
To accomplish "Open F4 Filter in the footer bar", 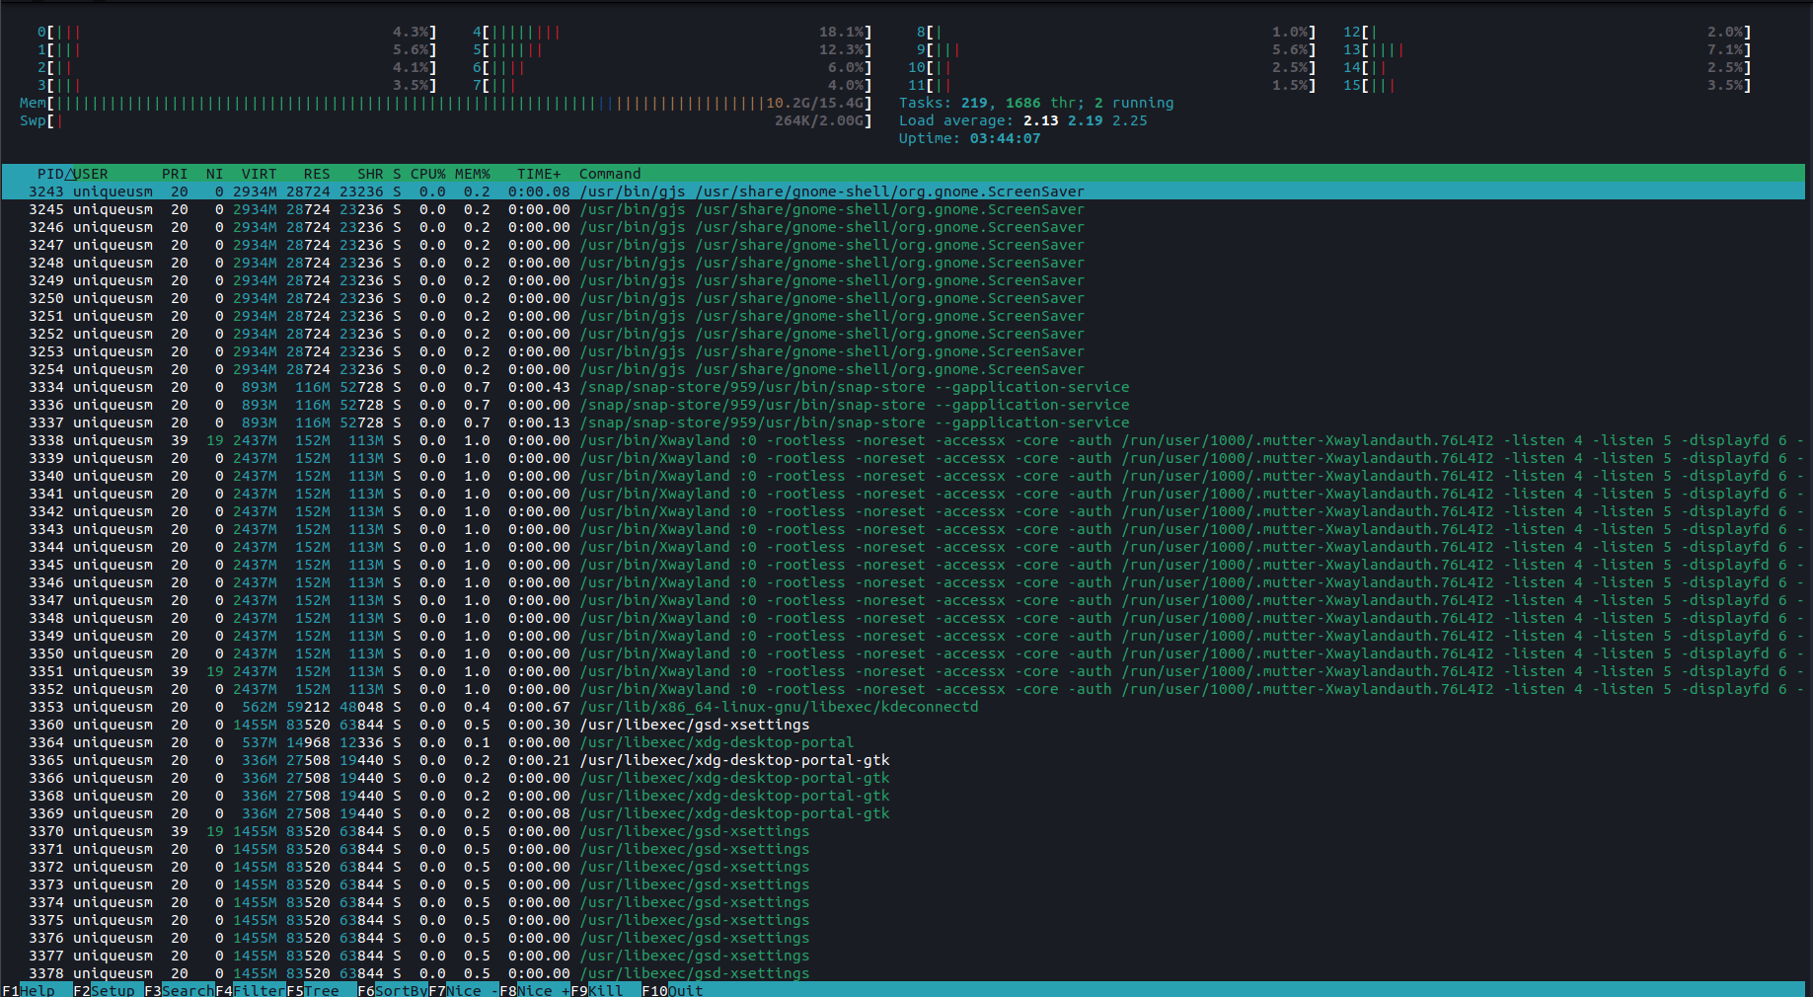I will [251, 990].
